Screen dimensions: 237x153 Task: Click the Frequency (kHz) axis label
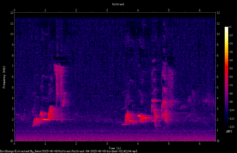4,77
